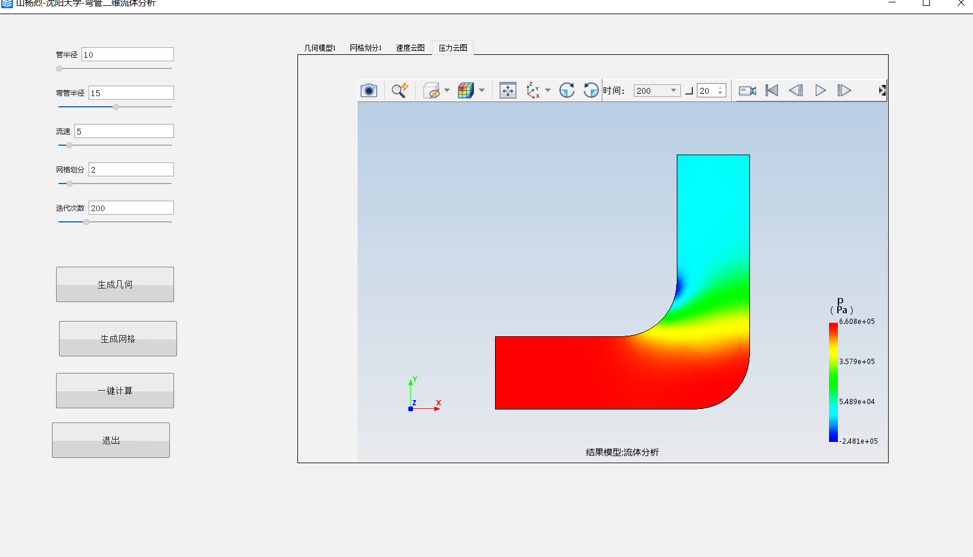Focus the 管半径 input field

127,54
